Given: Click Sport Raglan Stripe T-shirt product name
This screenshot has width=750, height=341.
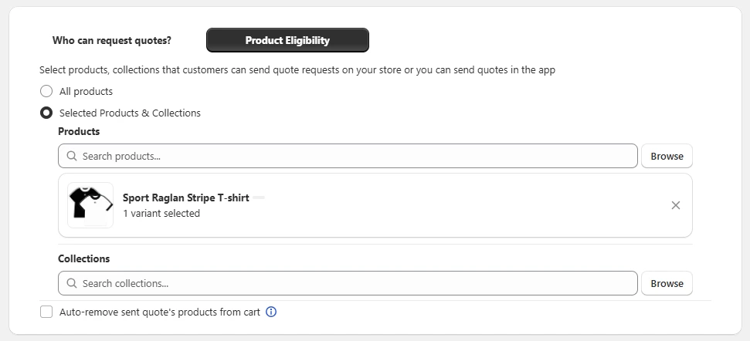Looking at the screenshot, I should coord(186,198).
